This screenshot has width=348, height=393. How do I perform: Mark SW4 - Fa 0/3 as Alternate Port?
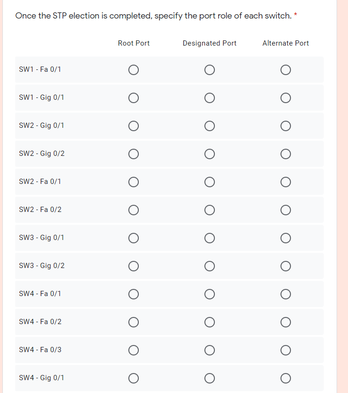pos(285,350)
